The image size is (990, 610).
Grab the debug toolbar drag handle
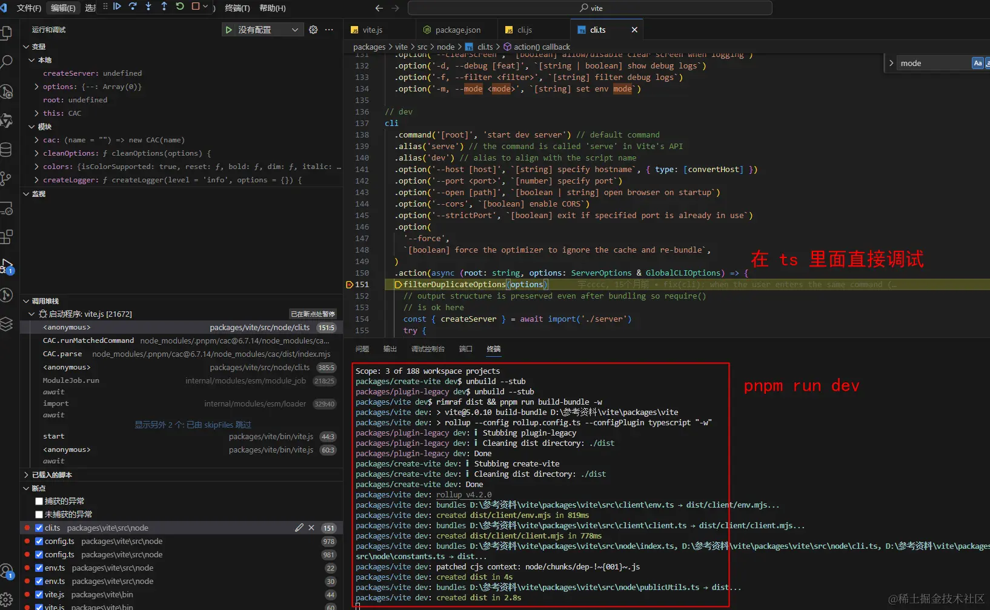tap(105, 6)
